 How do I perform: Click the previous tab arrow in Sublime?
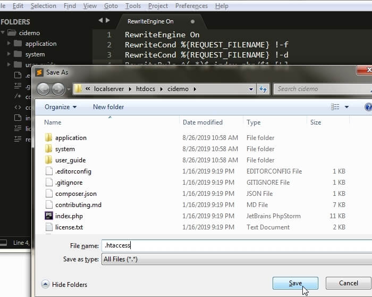(100, 20)
